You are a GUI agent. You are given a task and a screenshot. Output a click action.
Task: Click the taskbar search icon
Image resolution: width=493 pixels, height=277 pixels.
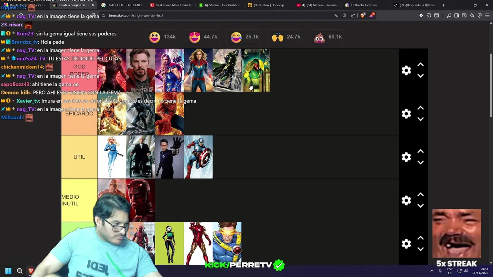(x=20, y=271)
